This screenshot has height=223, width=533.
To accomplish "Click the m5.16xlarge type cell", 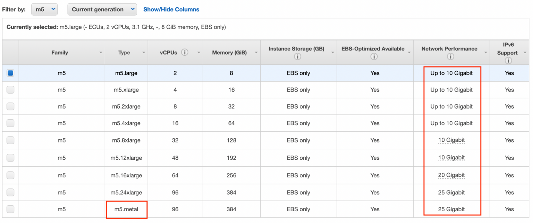I will point(126,175).
